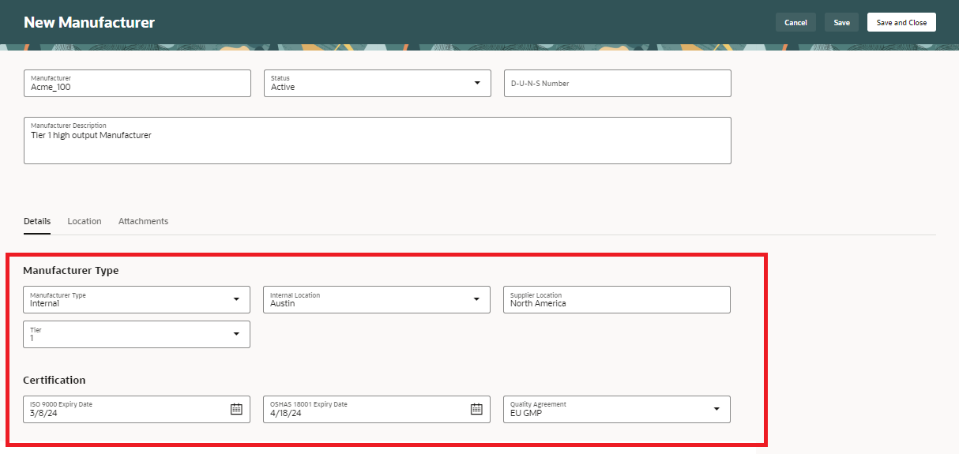Open the Internal Location dropdown
959x454 pixels.
(x=476, y=299)
